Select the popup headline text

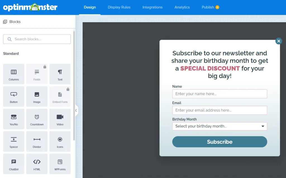(220, 65)
